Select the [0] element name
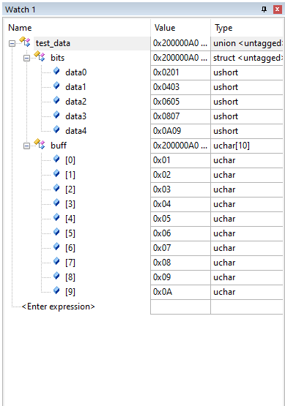Screen dimensions: 285x406 (x=70, y=160)
